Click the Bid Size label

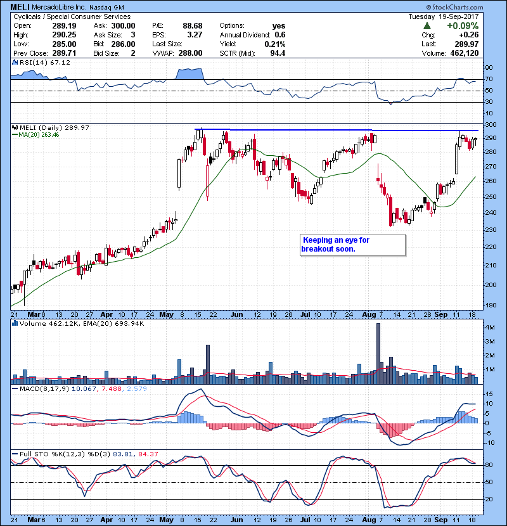(x=106, y=53)
